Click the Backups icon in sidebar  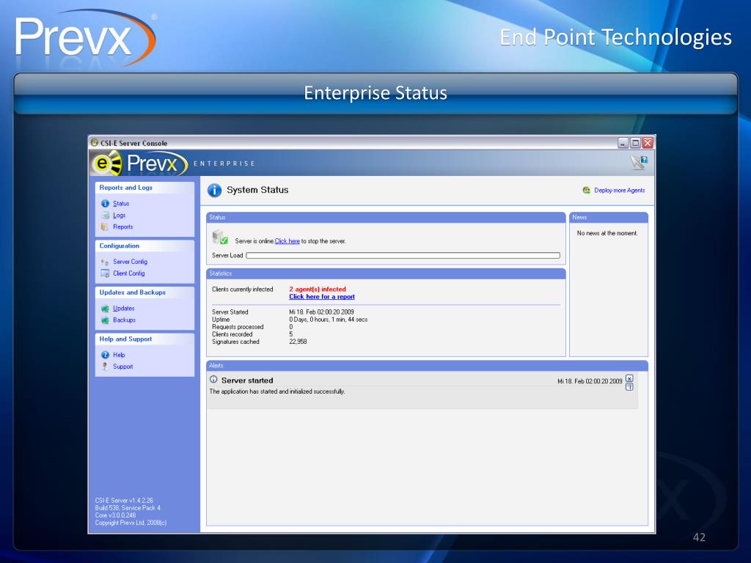click(106, 320)
